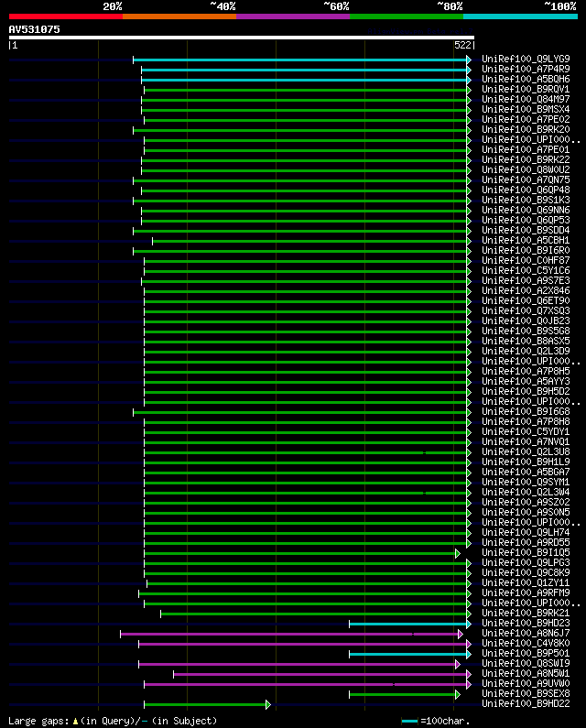This screenshot has width=586, height=728.
Task: Select the UniRef100_A7PE01 label
Action: pyautogui.click(x=526, y=149)
